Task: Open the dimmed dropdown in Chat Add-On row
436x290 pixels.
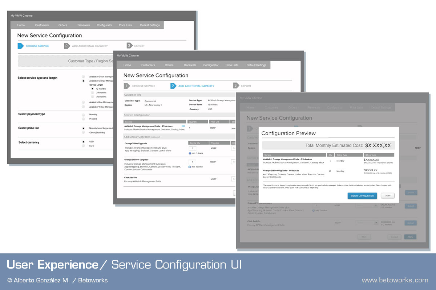Action: pyautogui.click(x=367, y=223)
